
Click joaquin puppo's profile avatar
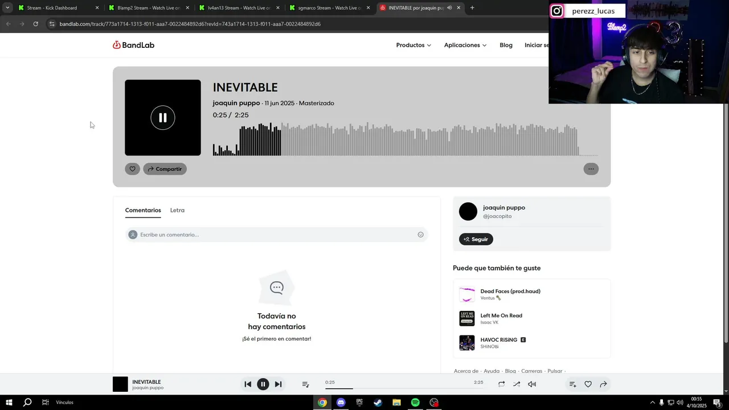point(468,211)
